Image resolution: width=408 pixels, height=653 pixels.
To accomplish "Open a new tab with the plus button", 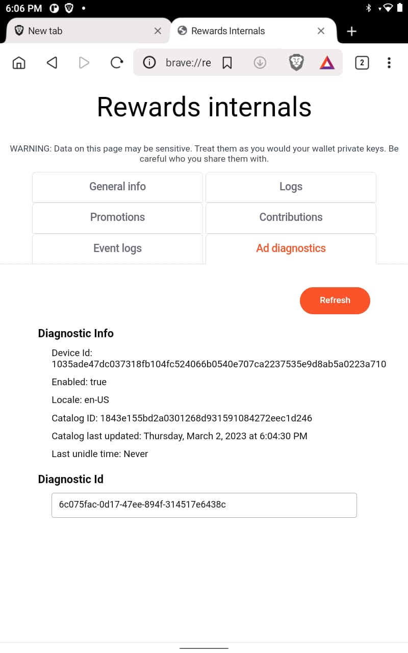I will click(351, 31).
